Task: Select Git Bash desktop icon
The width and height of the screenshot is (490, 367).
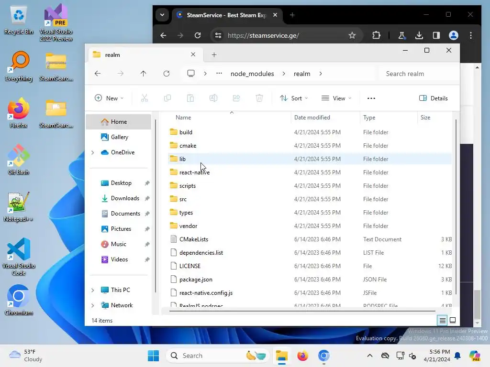Action: (19, 160)
